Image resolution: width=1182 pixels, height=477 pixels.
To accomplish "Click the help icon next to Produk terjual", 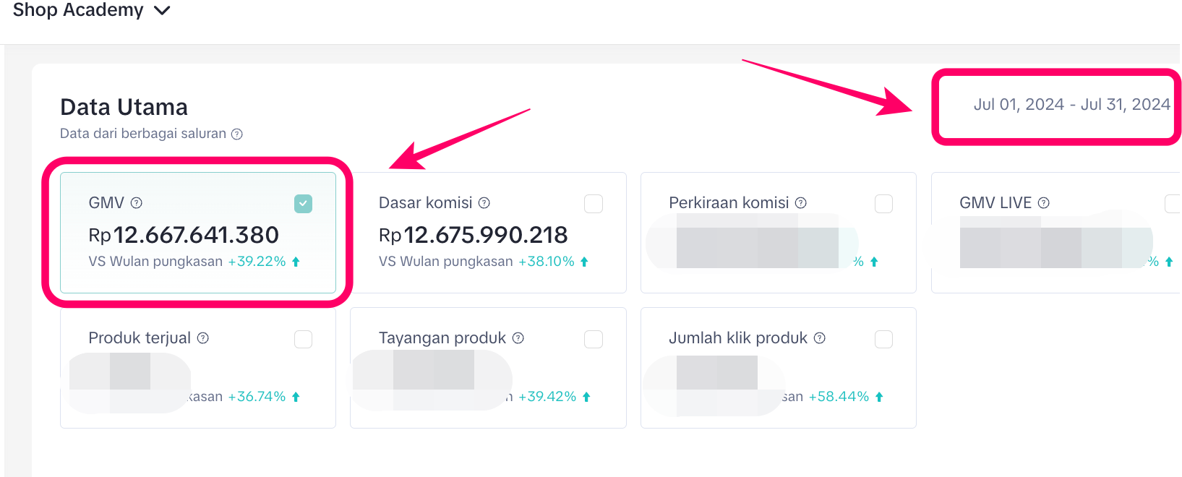I will click(203, 338).
